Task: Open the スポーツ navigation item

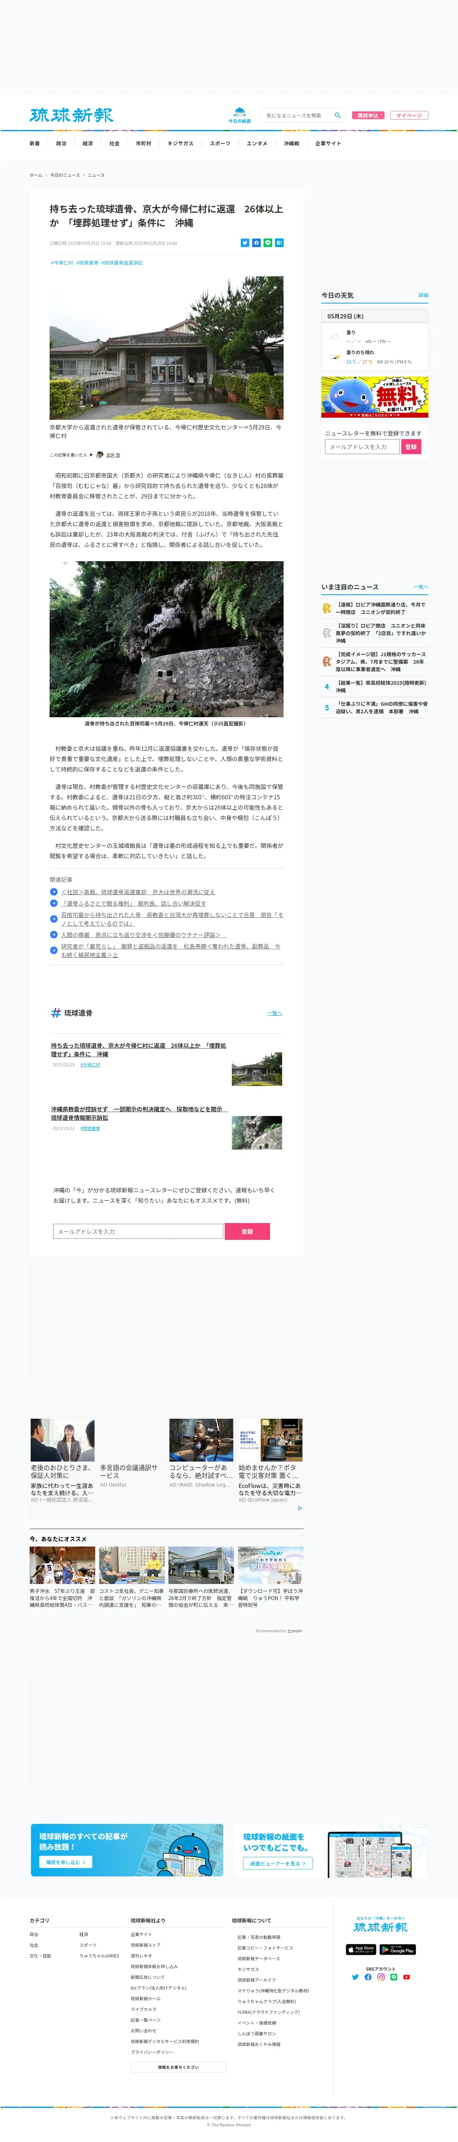Action: (x=220, y=143)
